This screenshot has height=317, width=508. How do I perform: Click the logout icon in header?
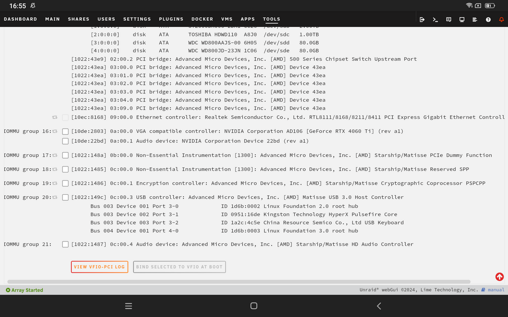pos(422,19)
